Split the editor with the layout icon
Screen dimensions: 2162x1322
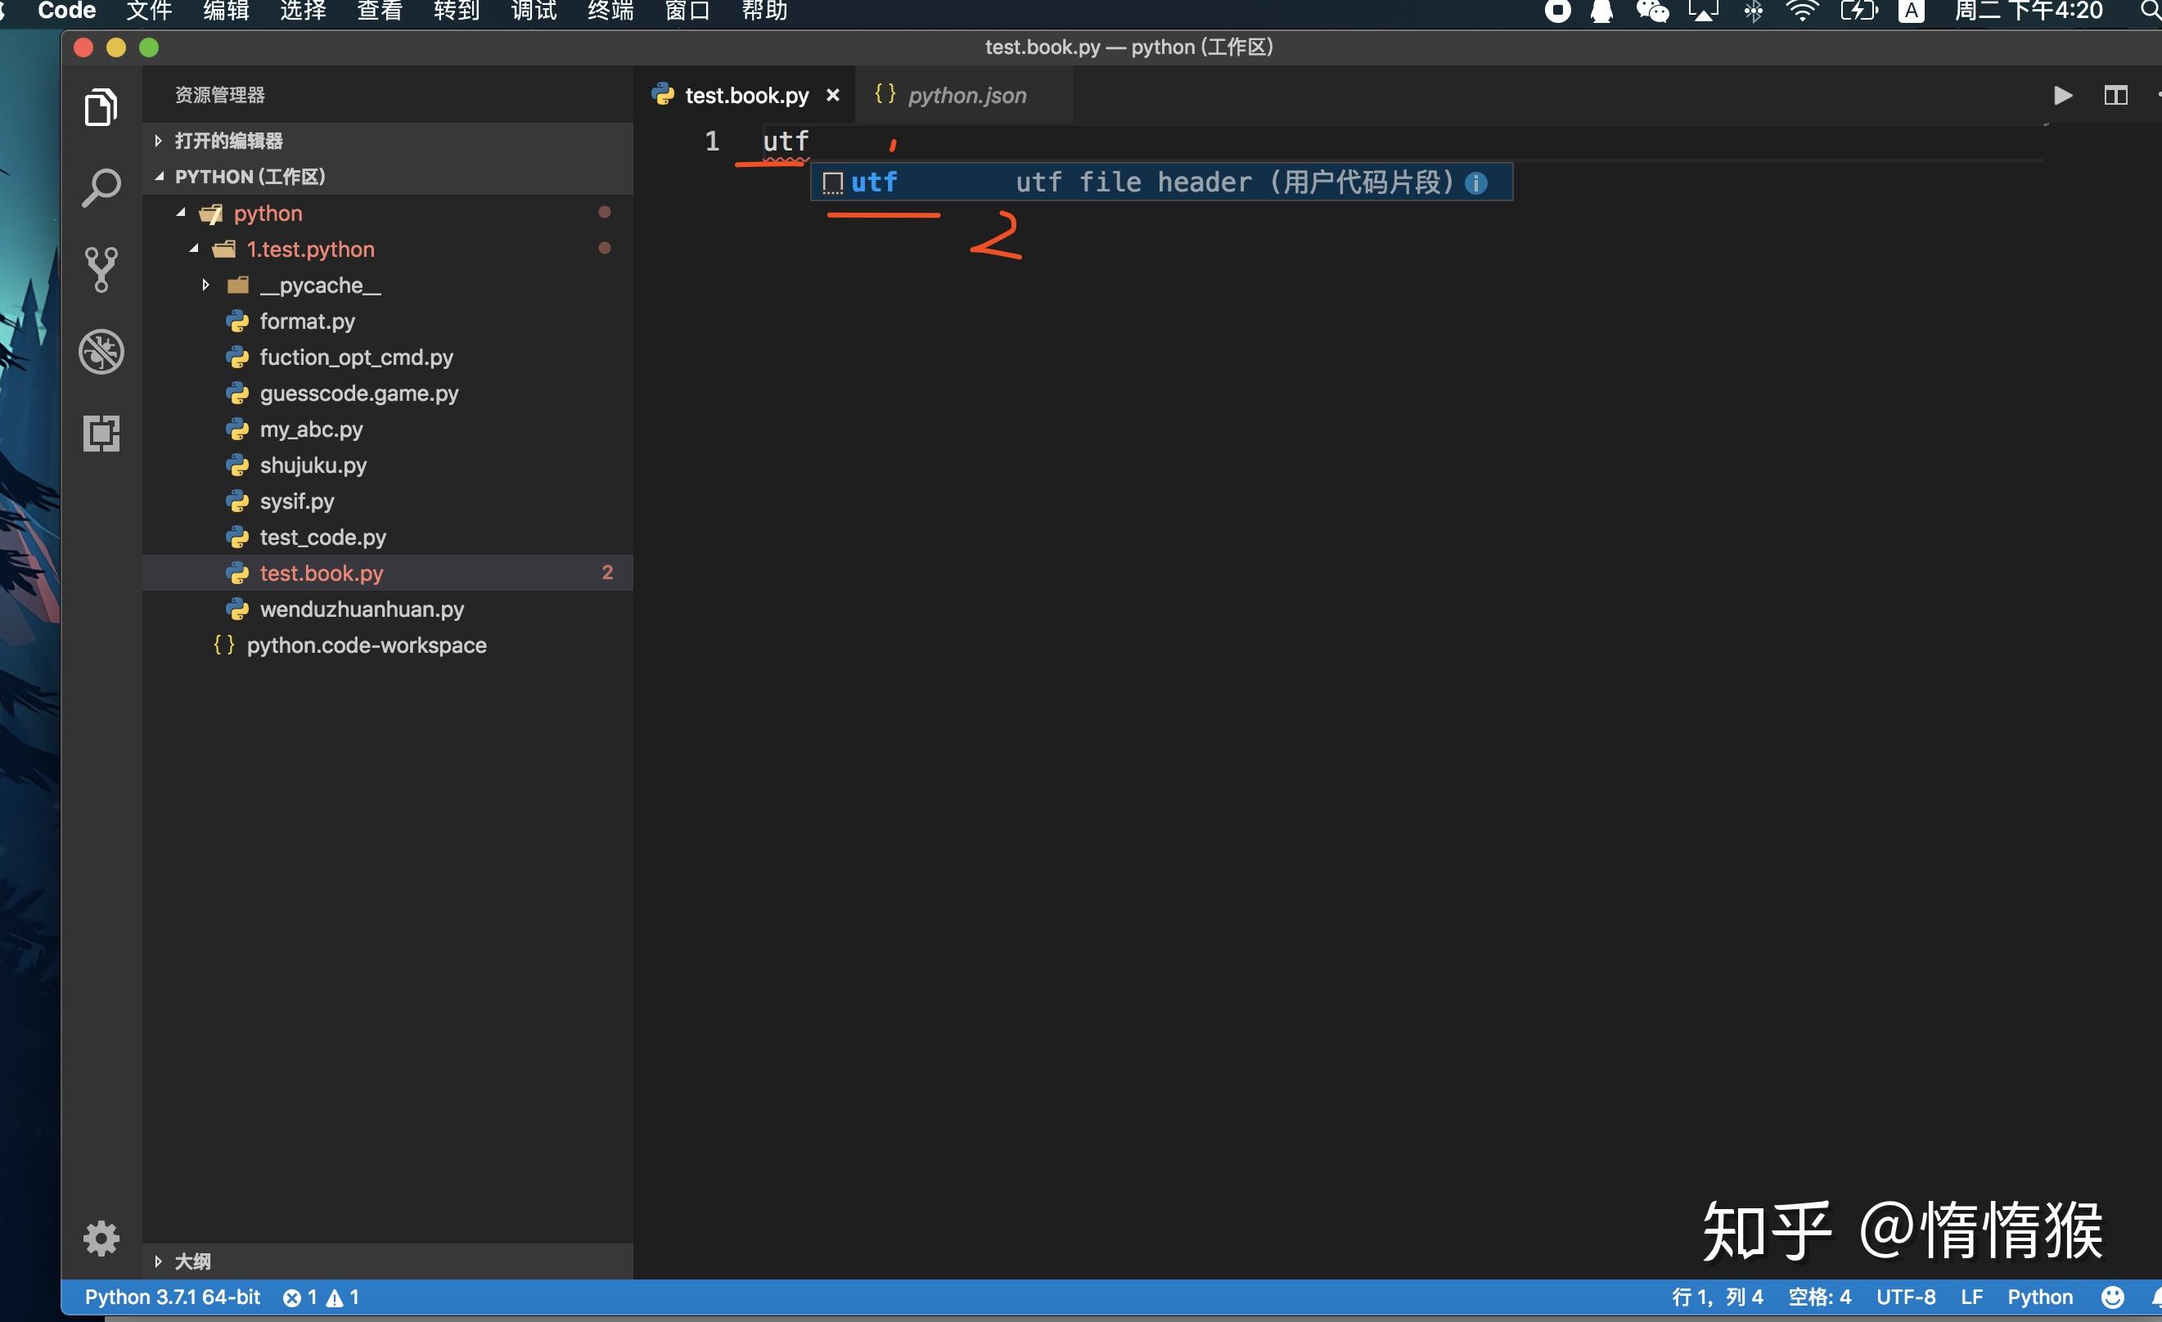pos(2116,95)
